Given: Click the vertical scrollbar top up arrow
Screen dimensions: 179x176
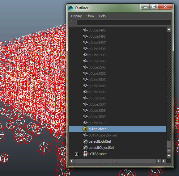Looking at the screenshot, I should (169, 30).
